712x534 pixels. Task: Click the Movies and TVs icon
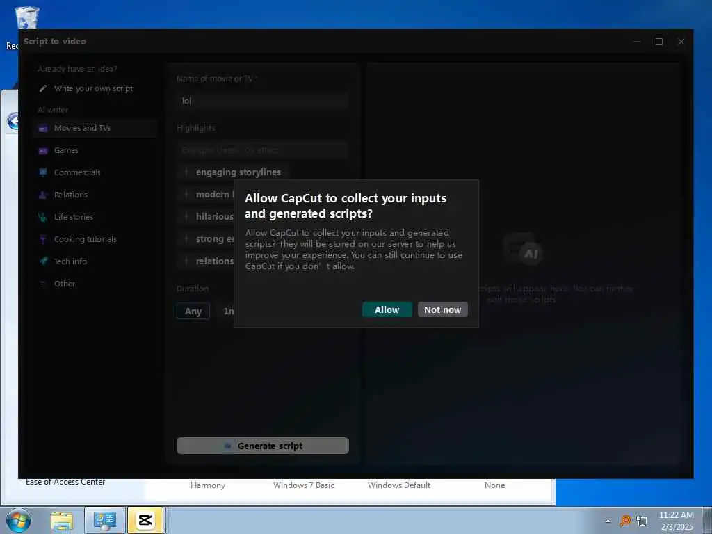(x=43, y=129)
